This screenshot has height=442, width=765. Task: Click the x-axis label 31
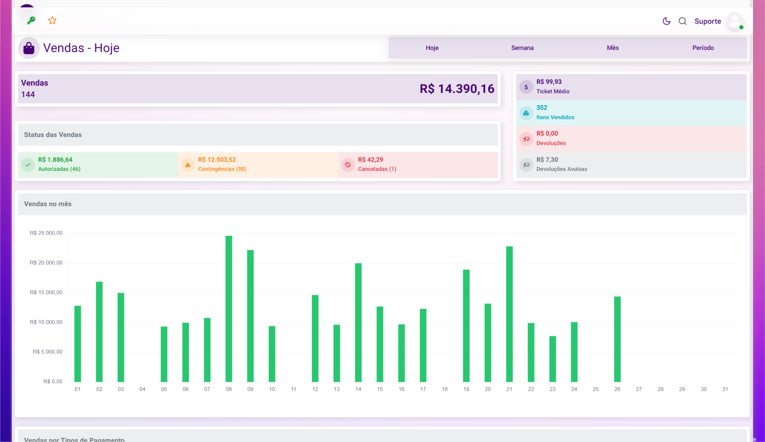[725, 389]
